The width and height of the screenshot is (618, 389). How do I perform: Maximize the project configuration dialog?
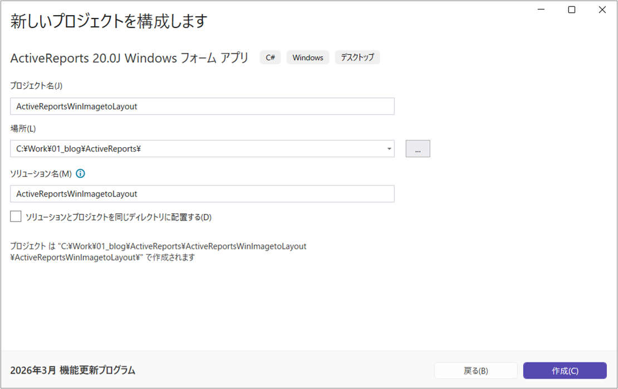(x=571, y=10)
